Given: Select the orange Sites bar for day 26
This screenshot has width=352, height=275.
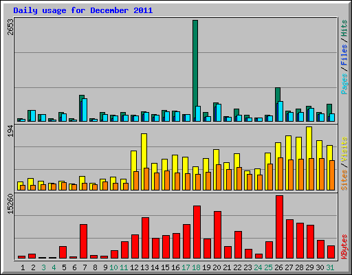Looking at the screenshot, I should coord(280,174).
